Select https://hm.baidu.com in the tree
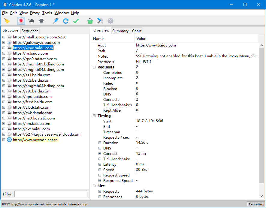Screen dimensions: 266x208 32,124
